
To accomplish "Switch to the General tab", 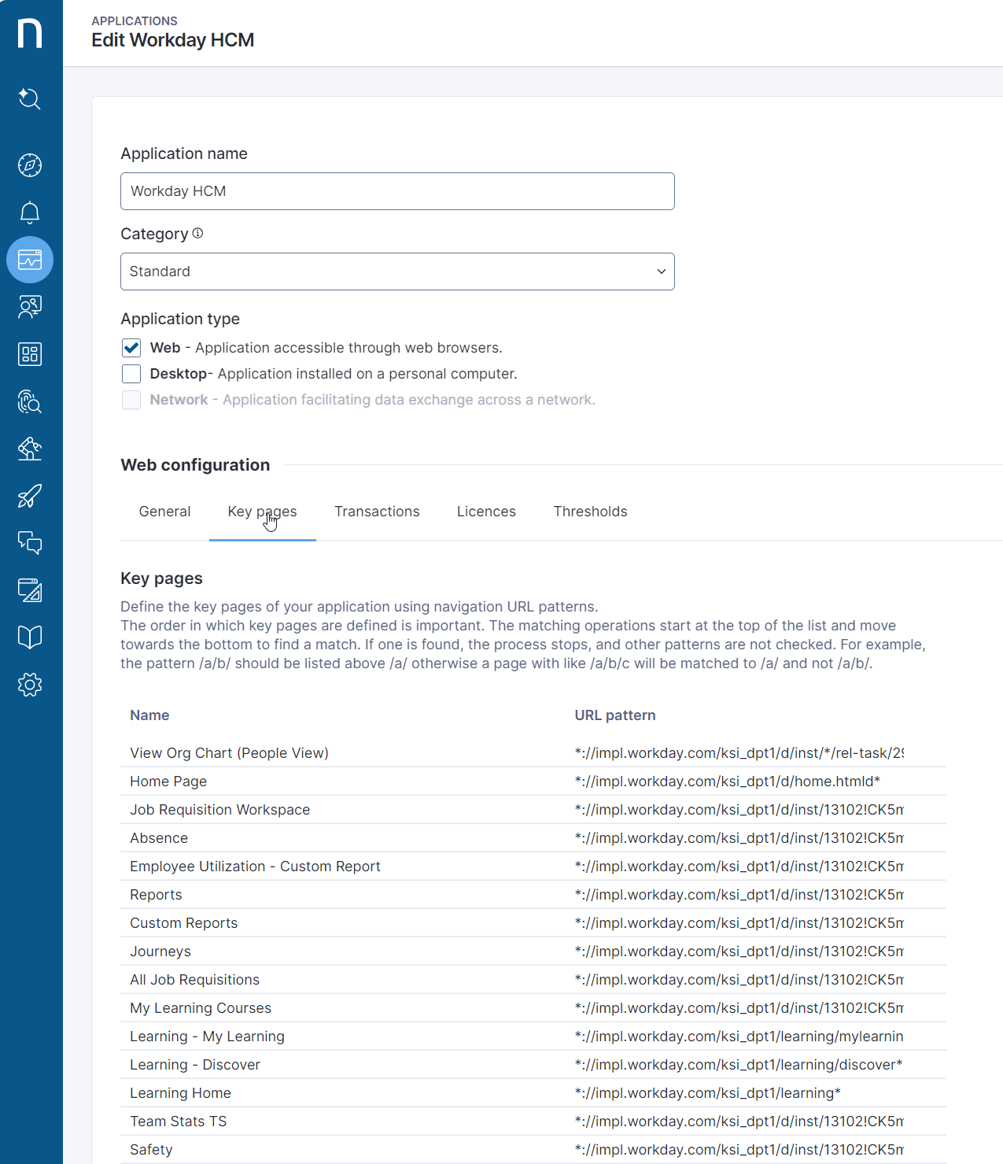I will pyautogui.click(x=164, y=512).
